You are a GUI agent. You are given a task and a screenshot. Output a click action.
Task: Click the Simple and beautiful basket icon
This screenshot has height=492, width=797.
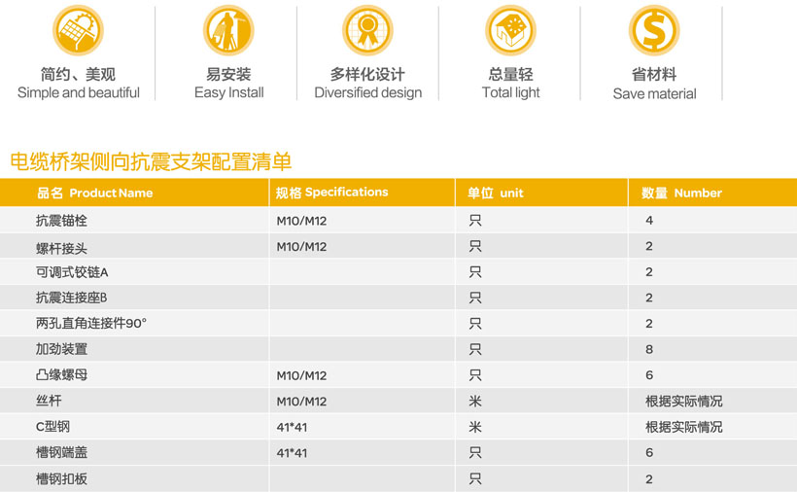79,29
